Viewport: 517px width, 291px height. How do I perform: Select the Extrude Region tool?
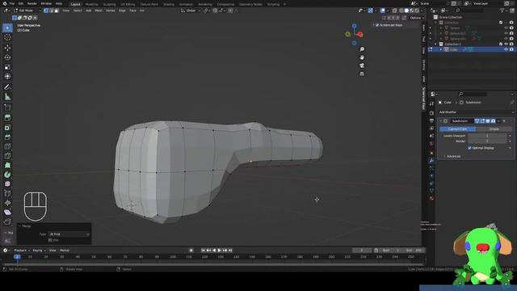[x=7, y=118]
